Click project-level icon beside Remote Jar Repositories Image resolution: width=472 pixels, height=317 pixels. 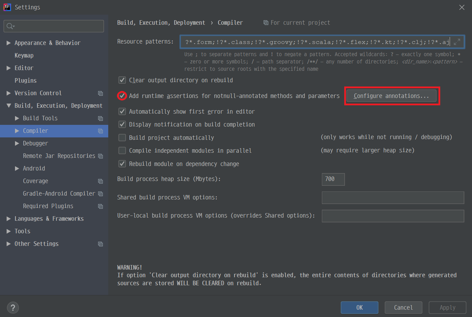101,156
